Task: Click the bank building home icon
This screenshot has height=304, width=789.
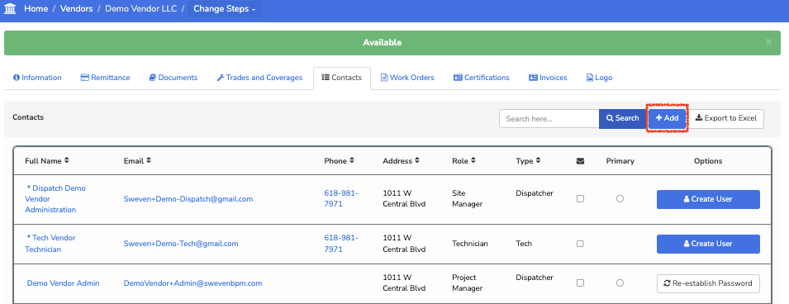Action: pyautogui.click(x=10, y=8)
